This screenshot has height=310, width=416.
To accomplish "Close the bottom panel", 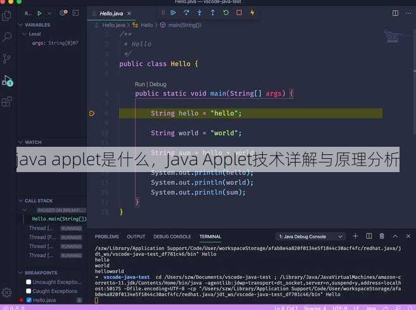I will click(408, 236).
